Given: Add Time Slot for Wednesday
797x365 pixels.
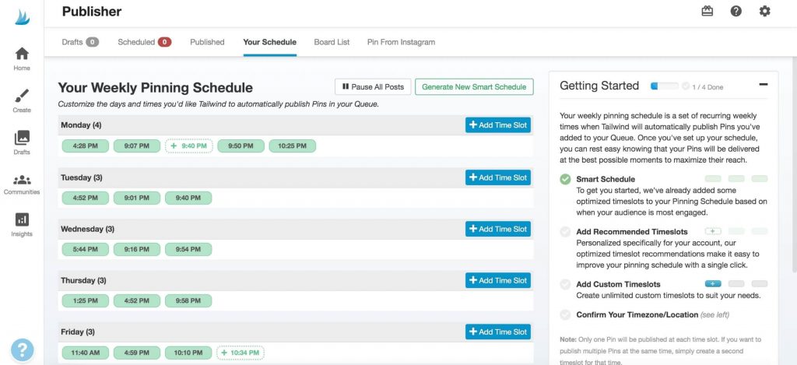Looking at the screenshot, I should 498,229.
